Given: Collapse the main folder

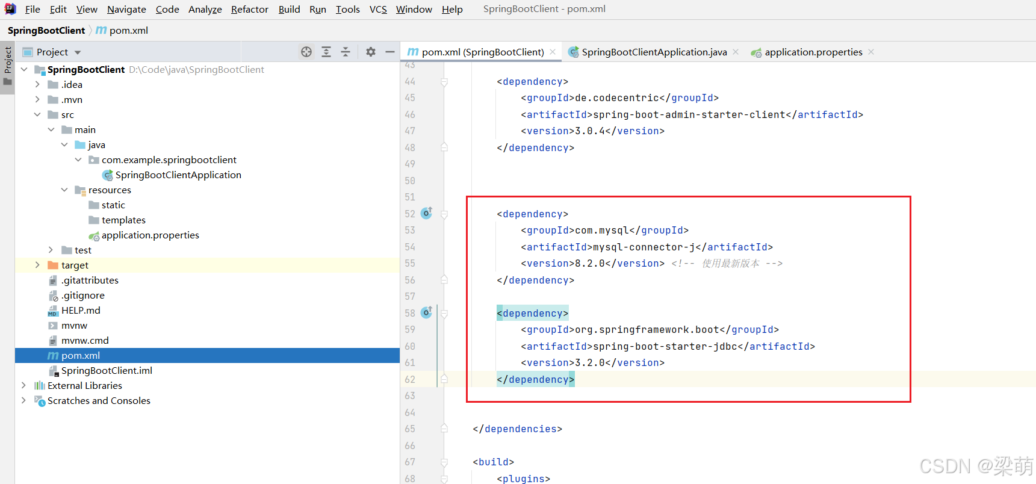Looking at the screenshot, I should point(51,130).
